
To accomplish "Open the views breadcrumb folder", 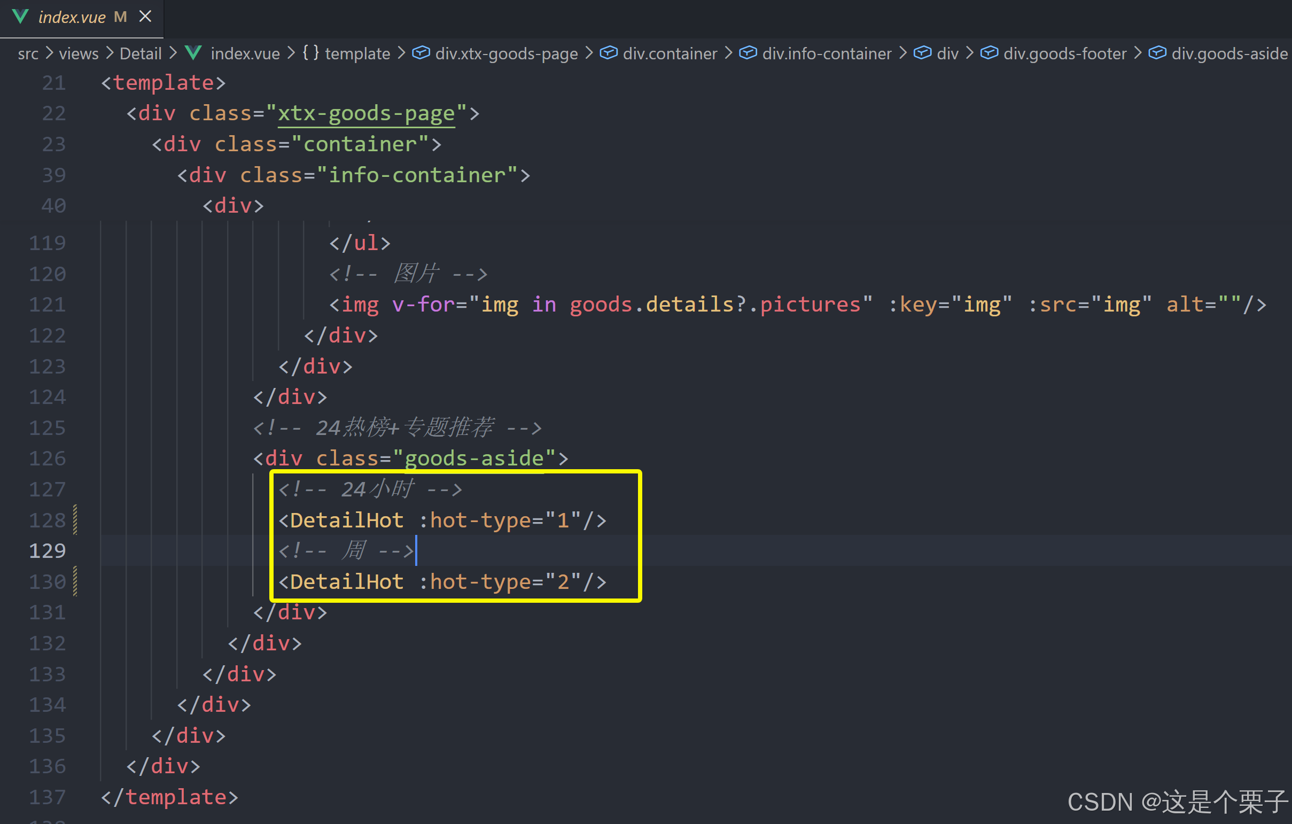I will [x=79, y=53].
